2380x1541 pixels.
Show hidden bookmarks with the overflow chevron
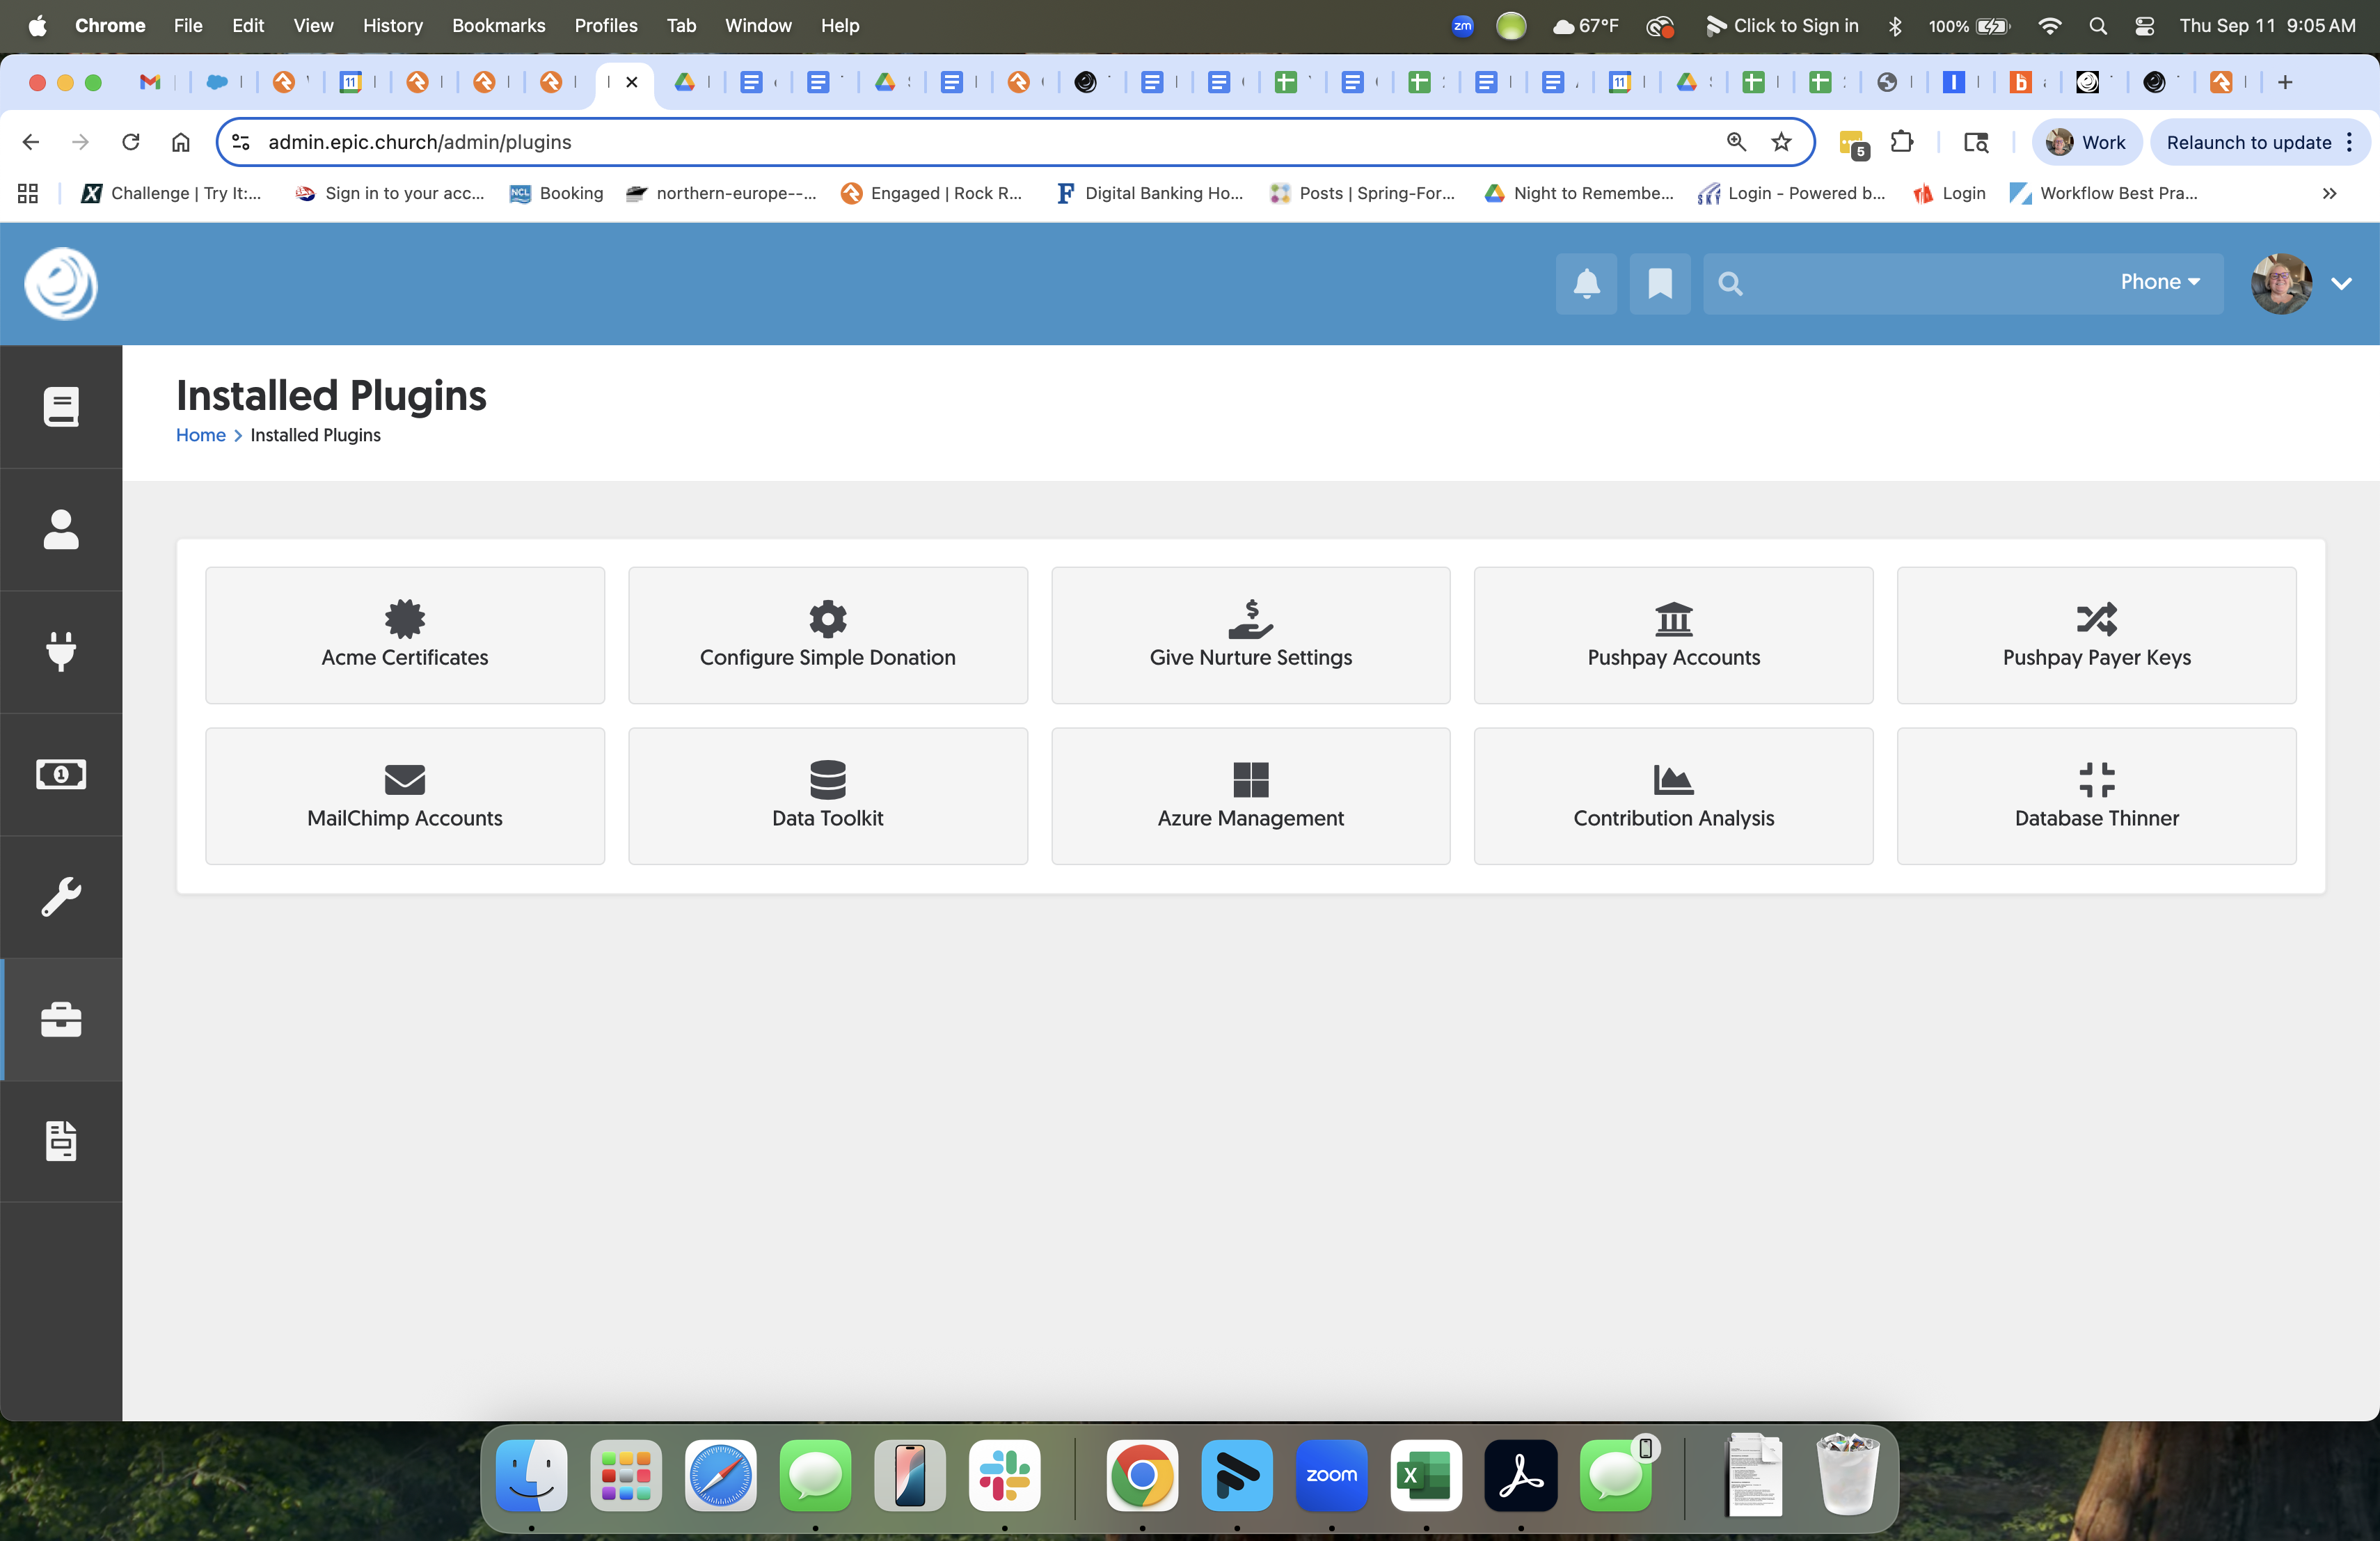[x=2330, y=193]
